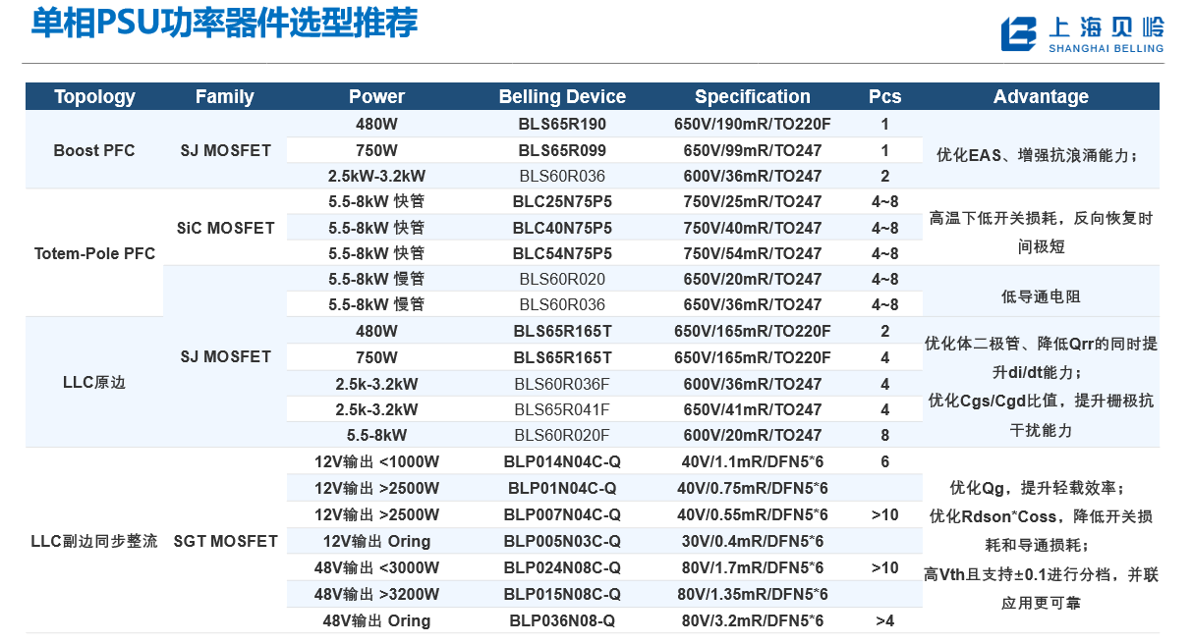Click the Shanghai Belling logo icon
This screenshot has width=1192, height=644.
click(1019, 33)
